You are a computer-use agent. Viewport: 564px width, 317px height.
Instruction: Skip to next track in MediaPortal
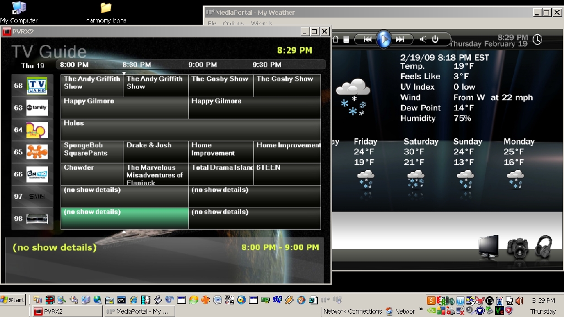[x=400, y=40]
